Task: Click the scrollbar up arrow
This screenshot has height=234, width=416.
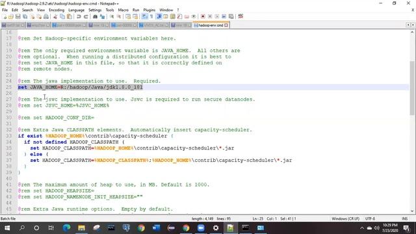Action: [x=411, y=32]
